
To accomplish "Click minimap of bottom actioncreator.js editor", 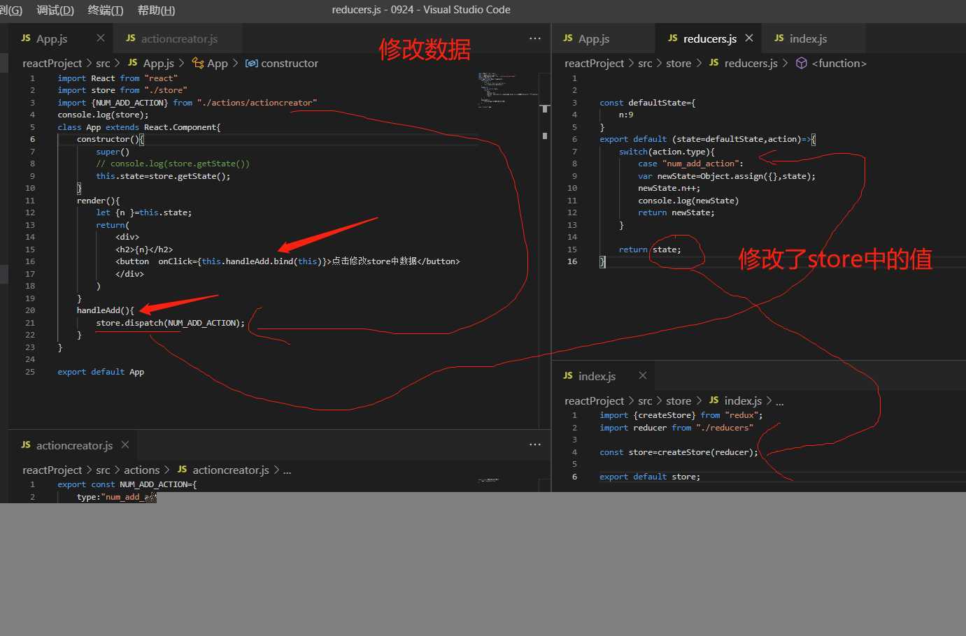I will (x=488, y=480).
